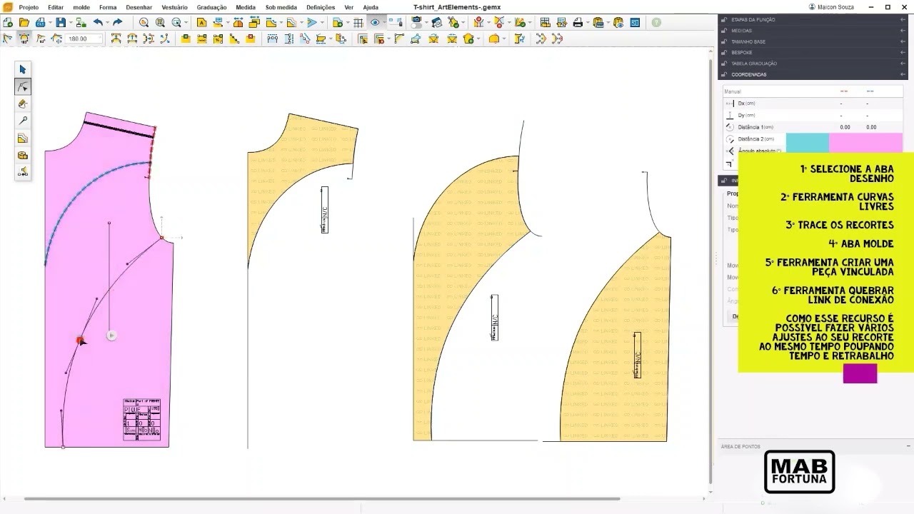Open the Projeto menu
914x514 pixels.
pos(29,7)
